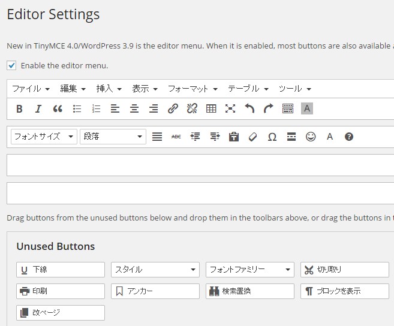Click the unused 切り取り cut button
The image size is (394, 326).
point(345,270)
